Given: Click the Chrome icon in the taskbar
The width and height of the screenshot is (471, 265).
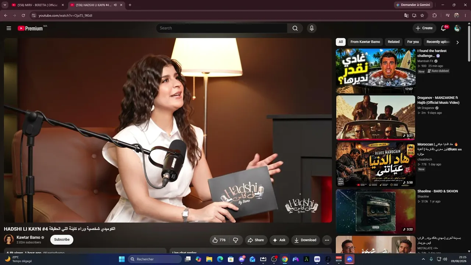Looking at the screenshot, I should (x=285, y=259).
